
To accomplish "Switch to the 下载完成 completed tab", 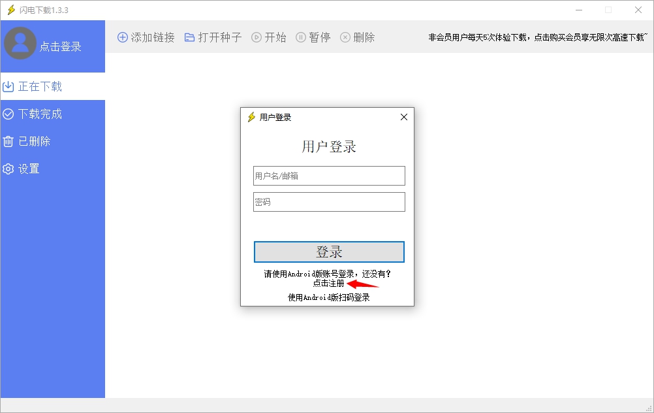I will (37, 114).
